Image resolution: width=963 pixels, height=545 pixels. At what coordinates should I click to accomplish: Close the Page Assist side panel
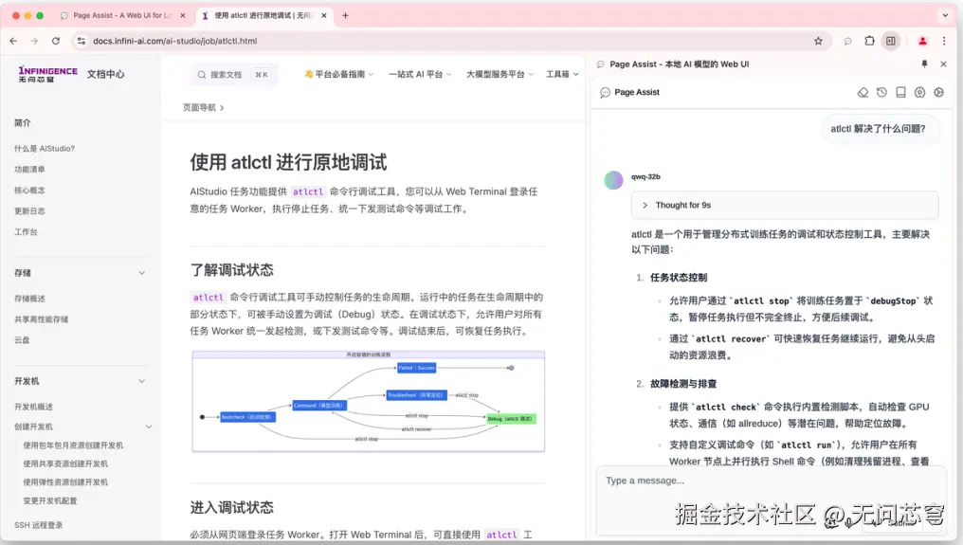[943, 64]
